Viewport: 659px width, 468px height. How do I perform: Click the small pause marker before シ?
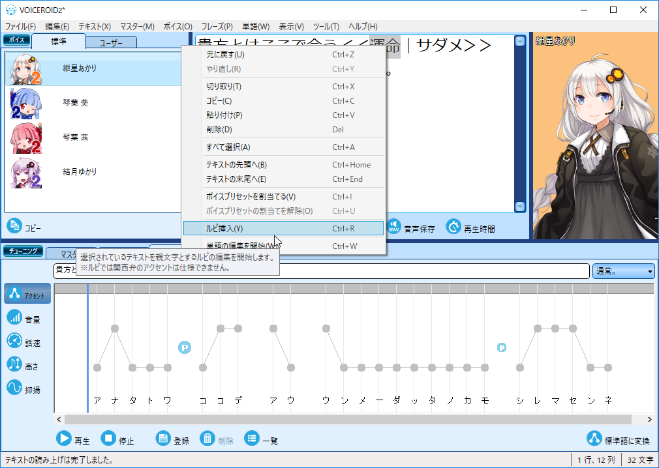coord(502,347)
